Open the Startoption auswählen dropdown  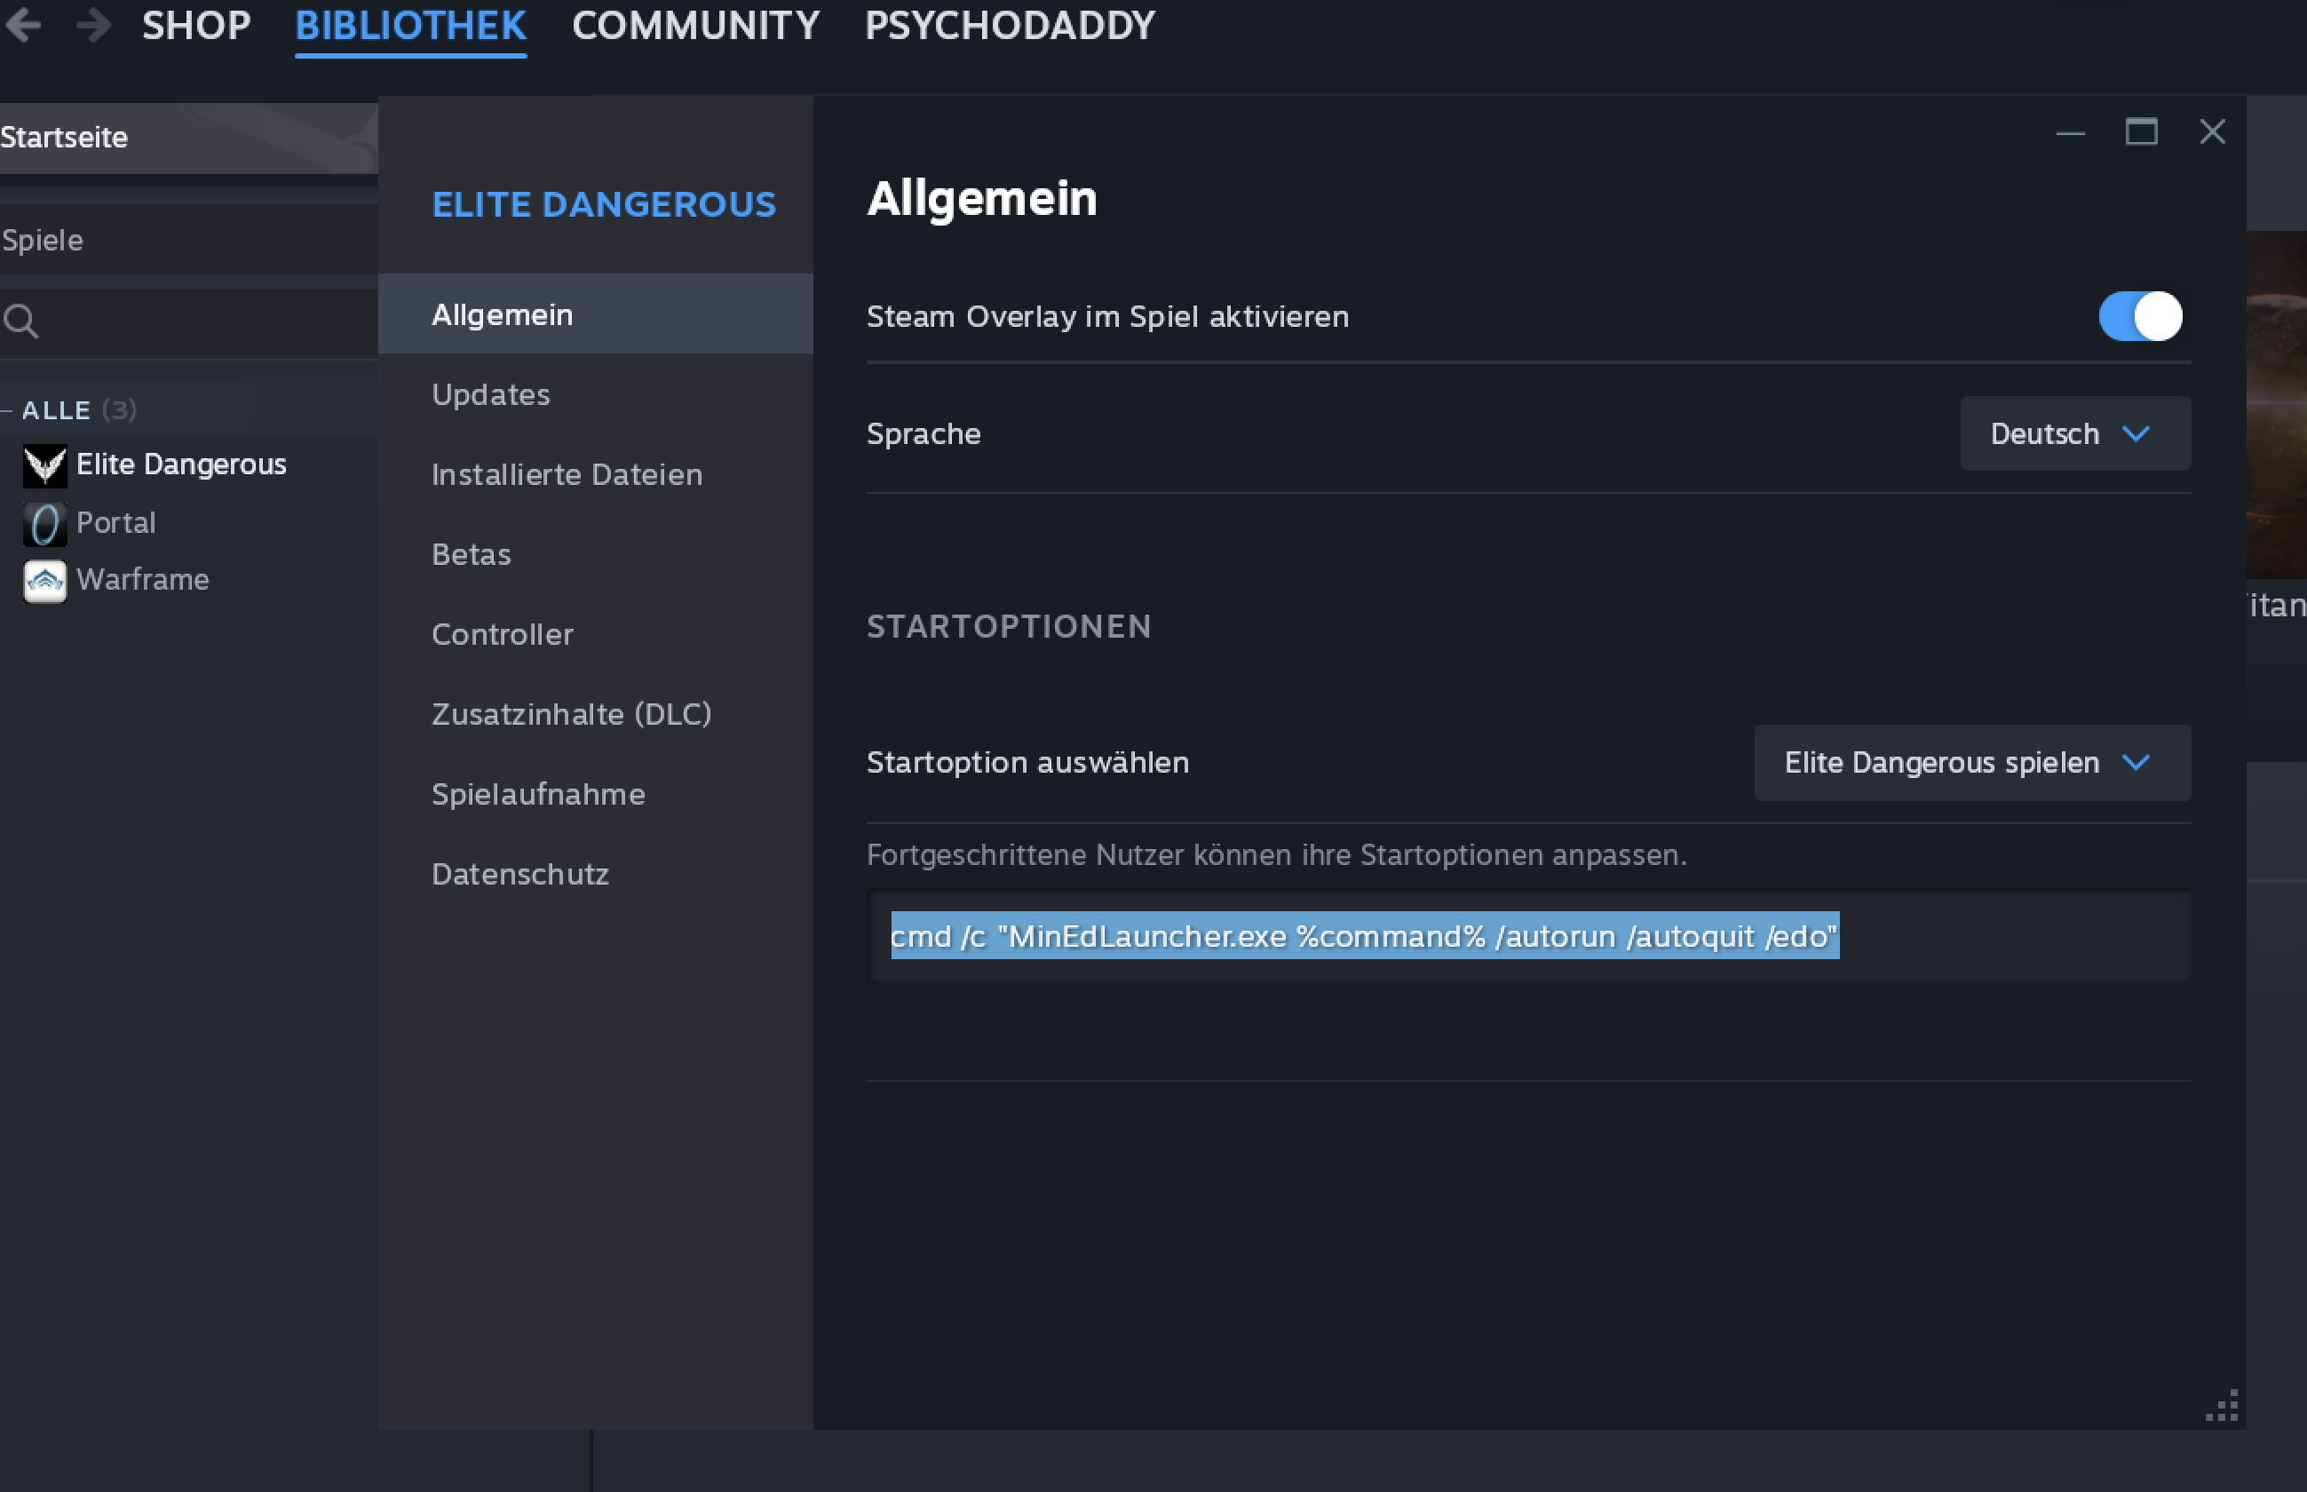(1972, 764)
